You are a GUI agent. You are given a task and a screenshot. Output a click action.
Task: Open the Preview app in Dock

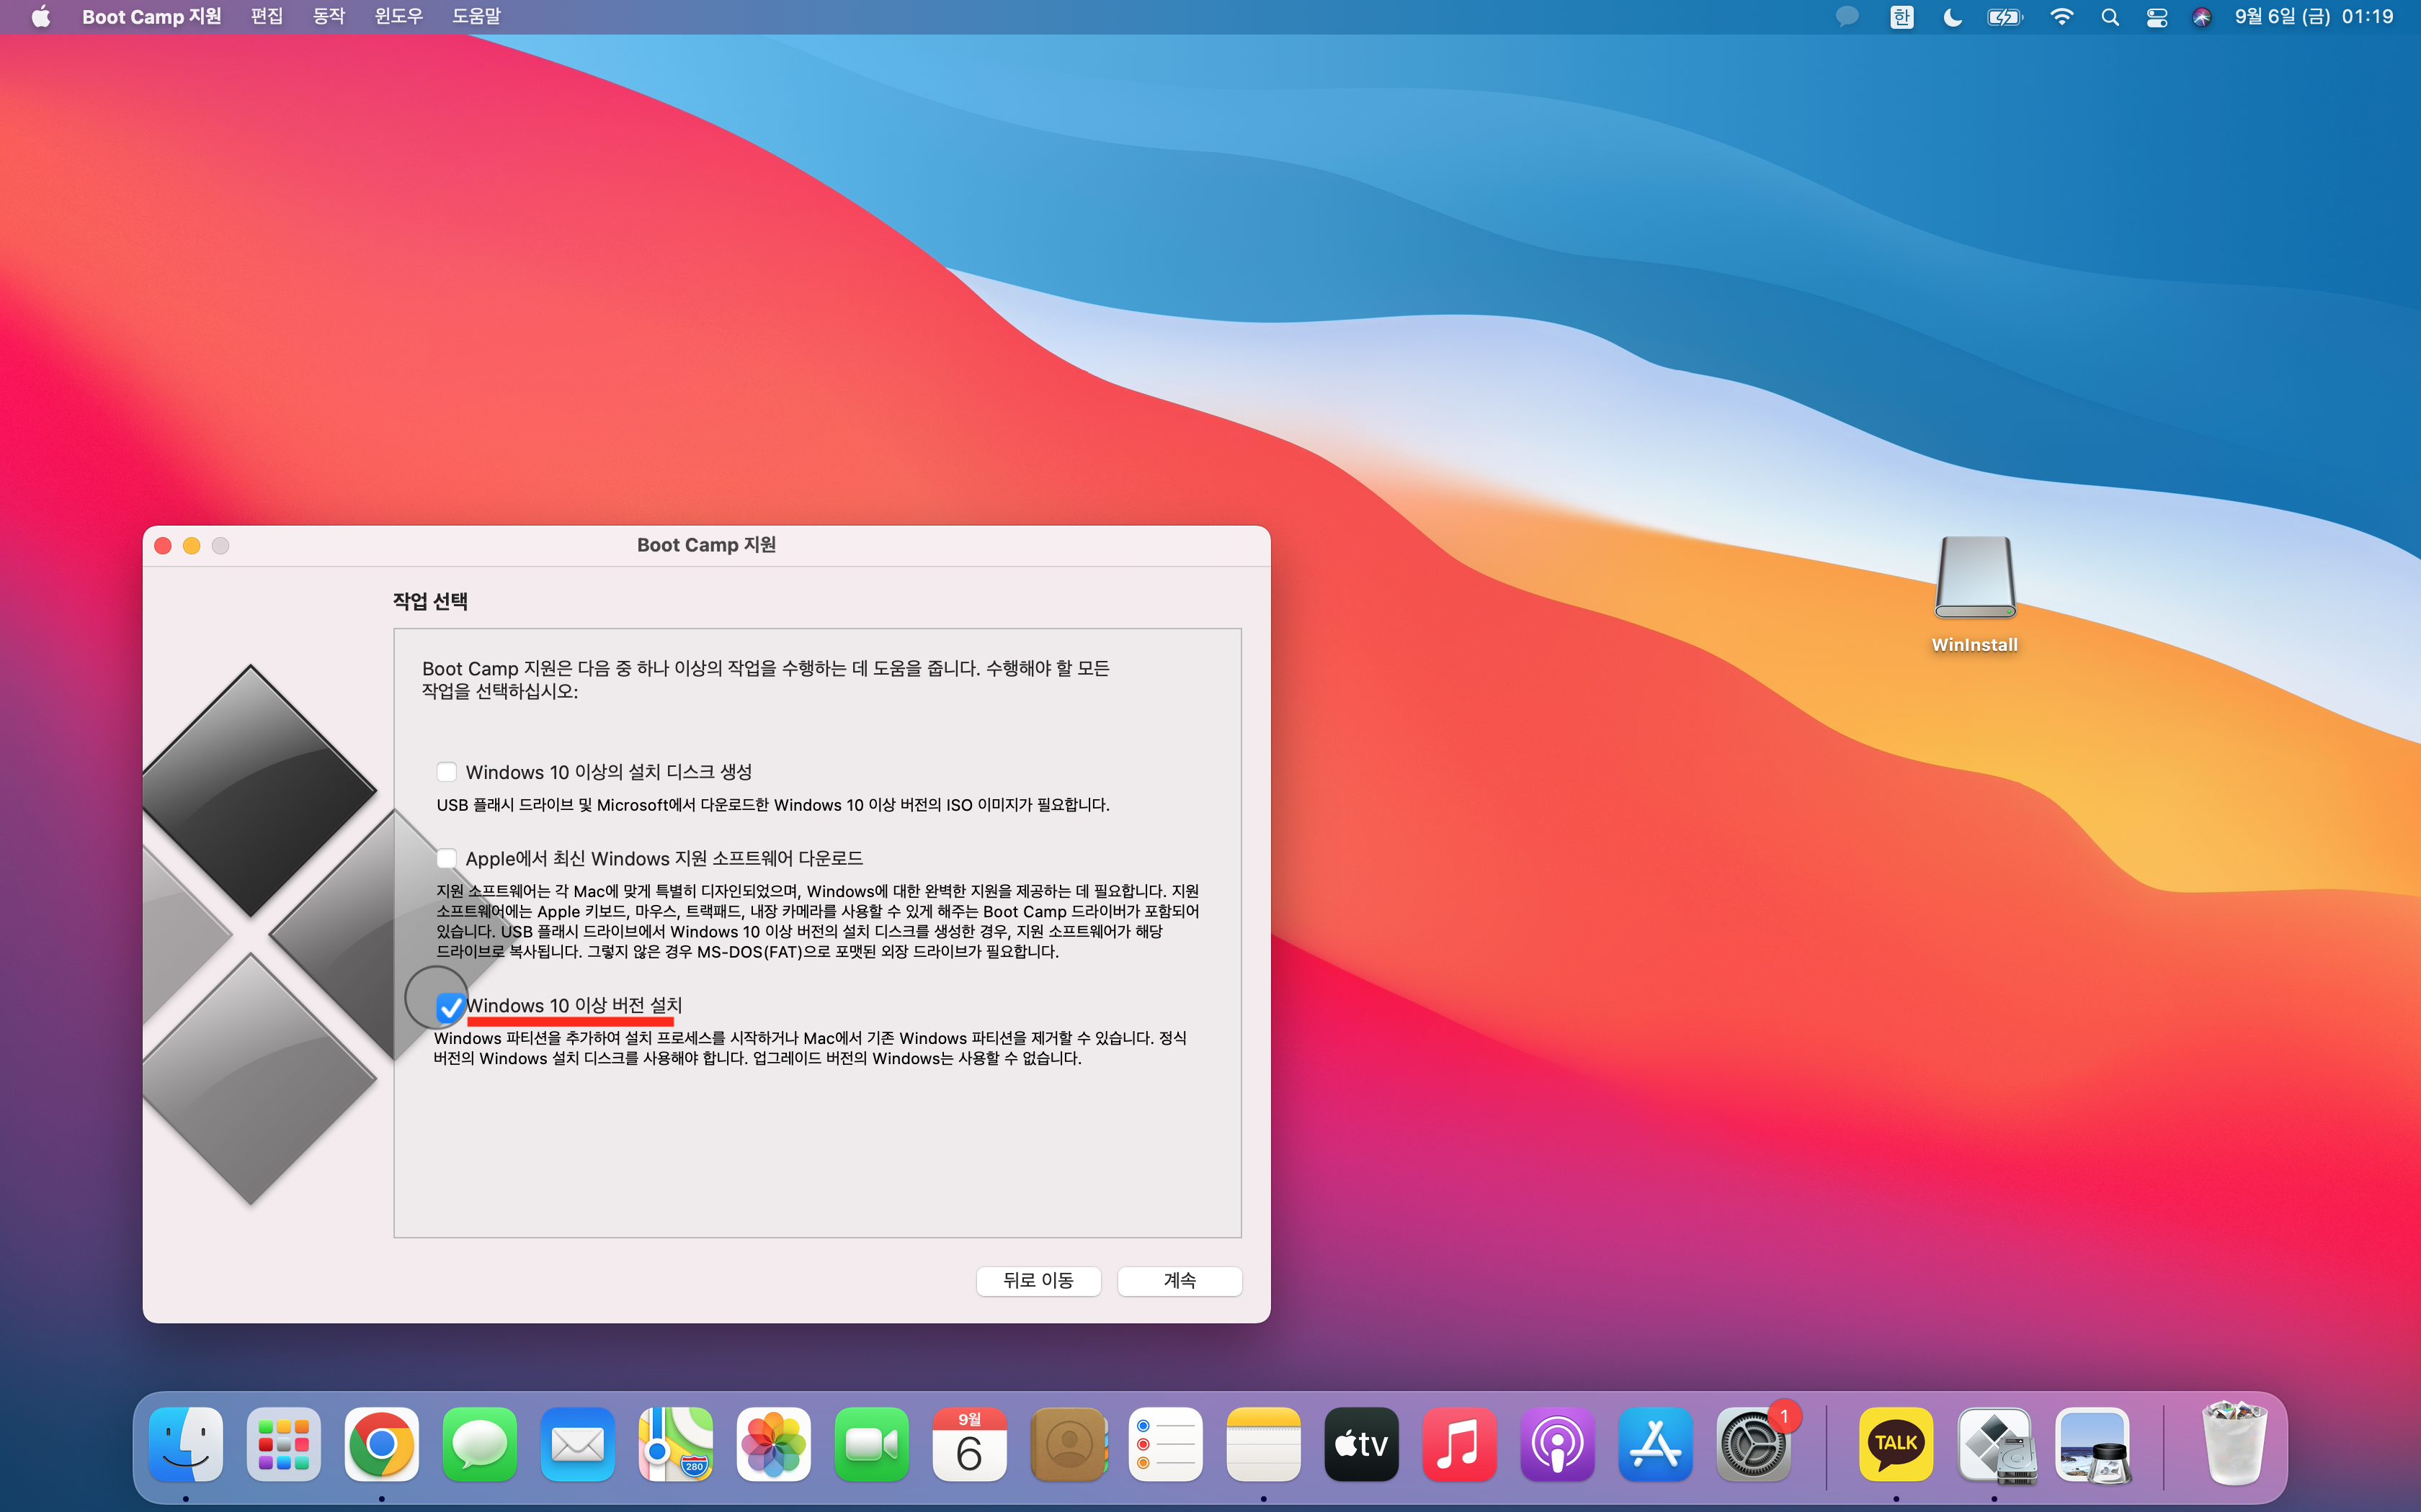point(2093,1444)
